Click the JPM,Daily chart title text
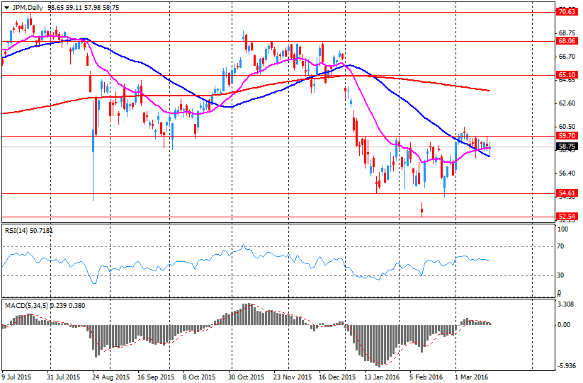The width and height of the screenshot is (583, 383). click(28, 7)
